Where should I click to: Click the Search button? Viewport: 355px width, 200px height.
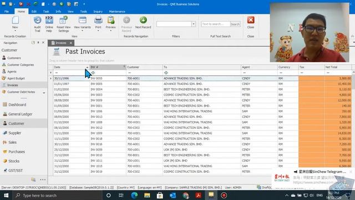[x=235, y=24]
